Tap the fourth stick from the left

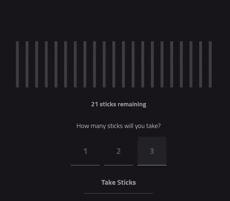[x=46, y=64]
